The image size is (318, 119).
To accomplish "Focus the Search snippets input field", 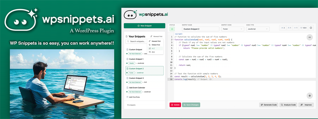I will (136, 41).
